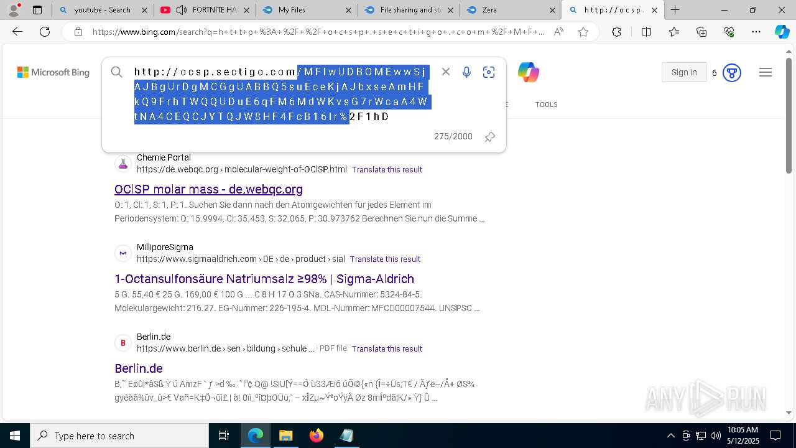Toggle split screen view
The width and height of the screenshot is (796, 448).
coord(646,32)
